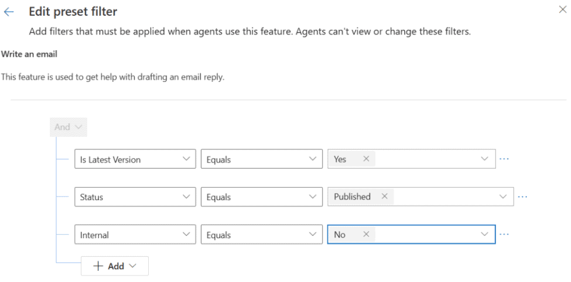Open more options for Status row

[x=522, y=197]
